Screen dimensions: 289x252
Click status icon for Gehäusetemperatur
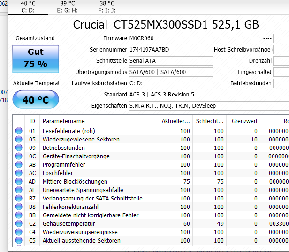pos(19,224)
